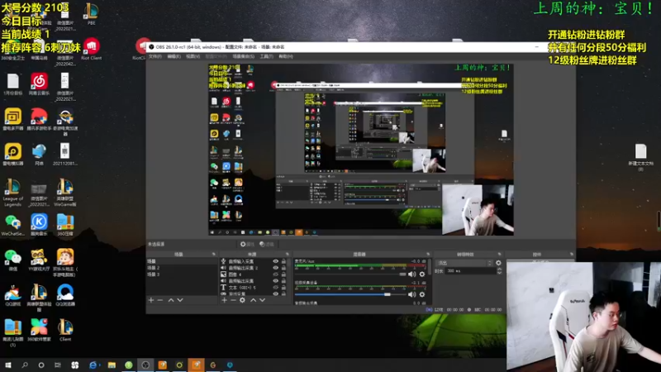Open 工具(T) menu in OBS menu bar
The height and width of the screenshot is (372, 661).
point(266,56)
